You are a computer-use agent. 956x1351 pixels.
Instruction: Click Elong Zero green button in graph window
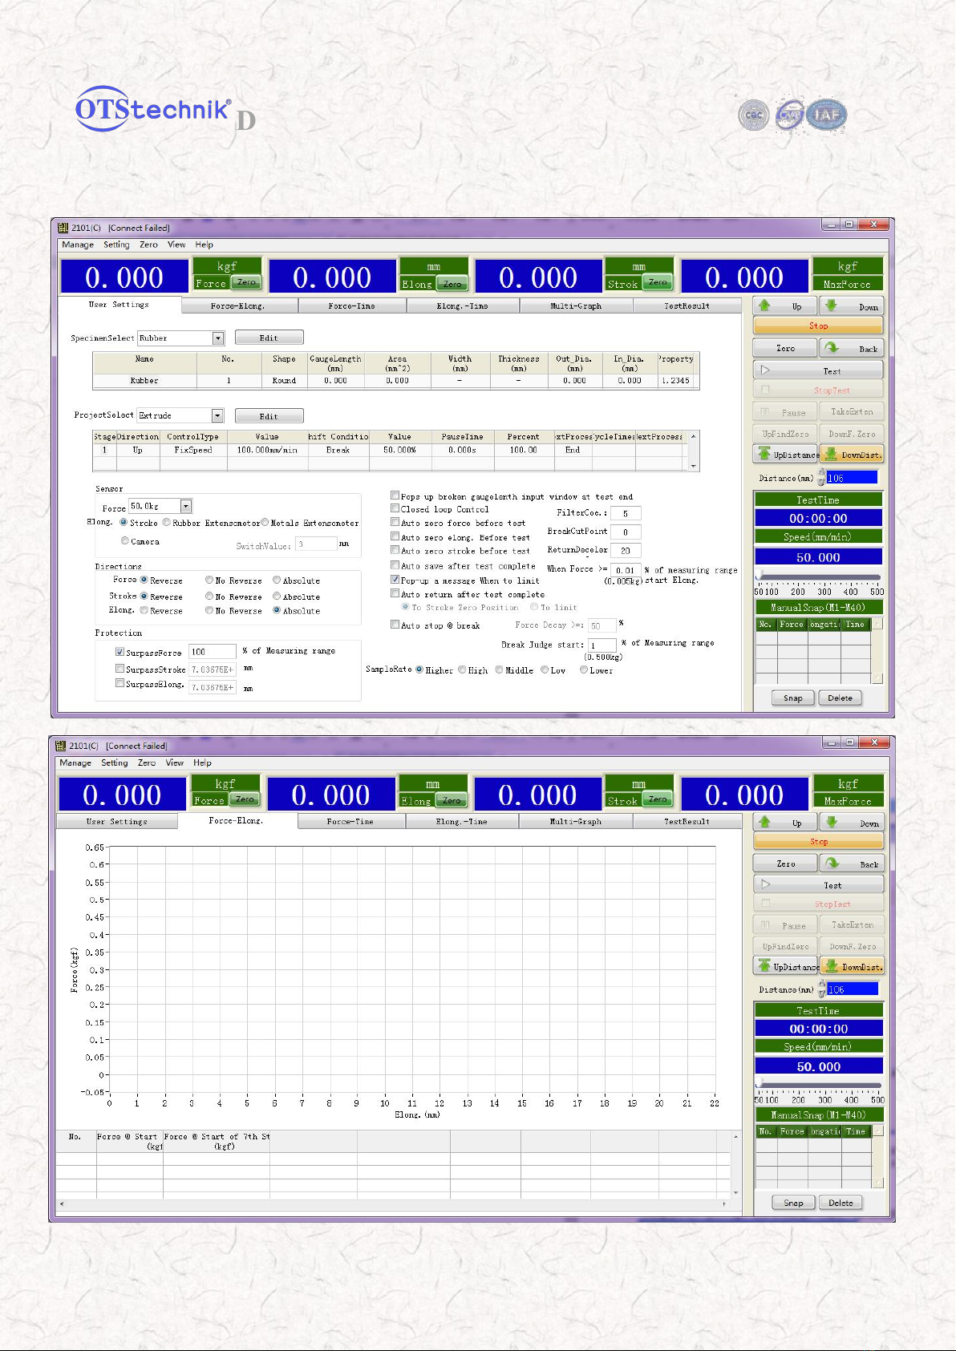[x=452, y=800]
